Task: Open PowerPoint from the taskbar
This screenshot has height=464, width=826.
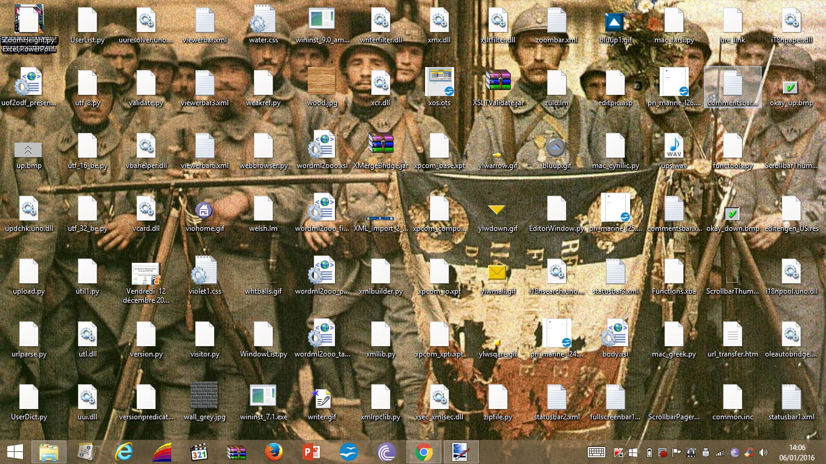Action: tap(311, 452)
